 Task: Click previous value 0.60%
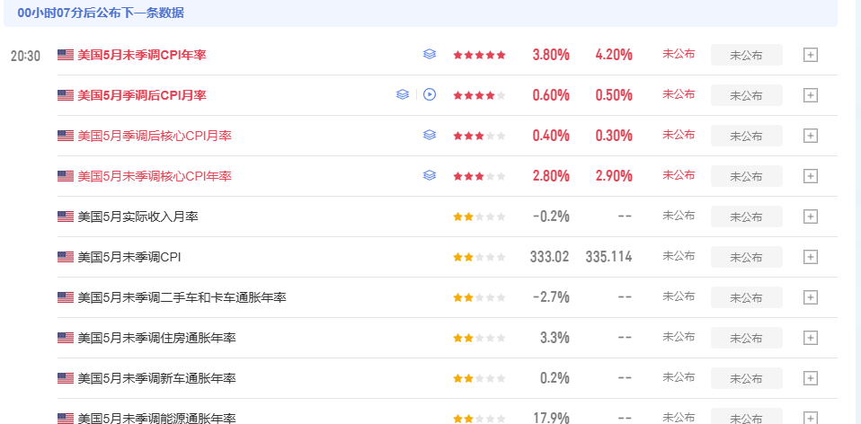tap(551, 95)
